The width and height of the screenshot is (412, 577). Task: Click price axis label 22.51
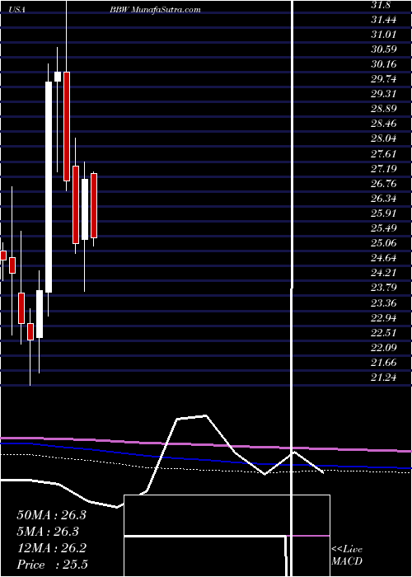384,333
